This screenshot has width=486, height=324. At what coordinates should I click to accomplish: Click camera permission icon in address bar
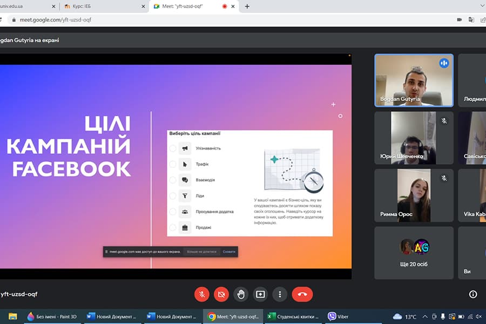[x=460, y=20]
